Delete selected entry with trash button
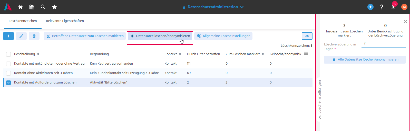This screenshot has height=131, width=410. coord(34,36)
